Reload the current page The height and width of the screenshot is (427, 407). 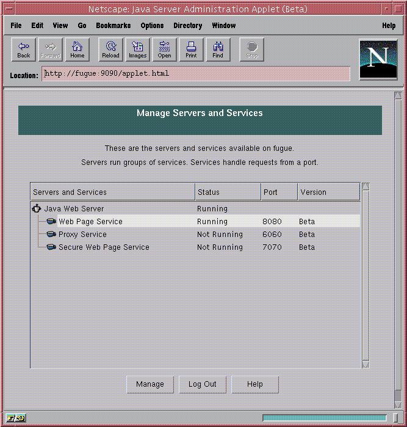click(110, 50)
